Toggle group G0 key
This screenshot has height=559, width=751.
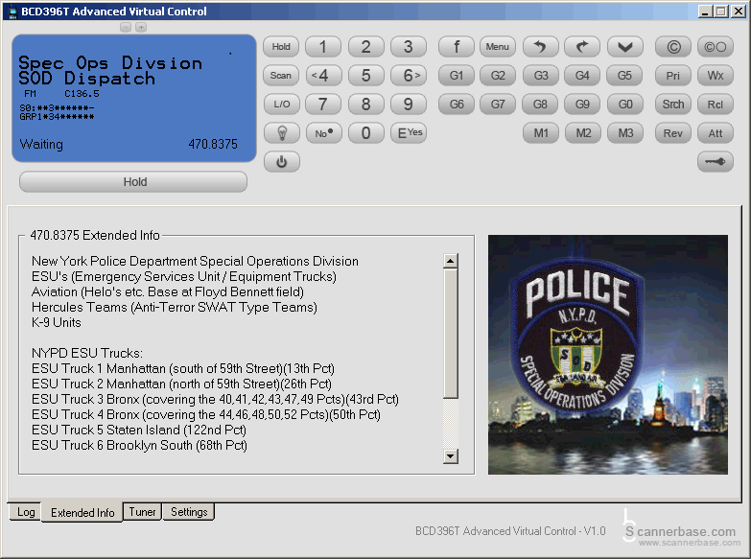click(x=625, y=104)
